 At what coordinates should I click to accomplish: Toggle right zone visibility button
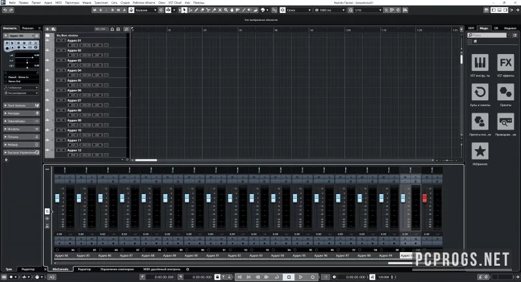(505, 10)
